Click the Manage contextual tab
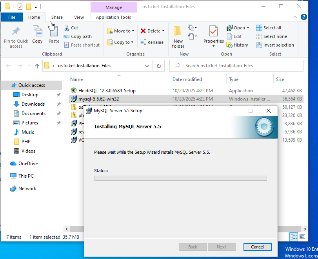Image resolution: width=318 pixels, height=259 pixels. point(114,7)
